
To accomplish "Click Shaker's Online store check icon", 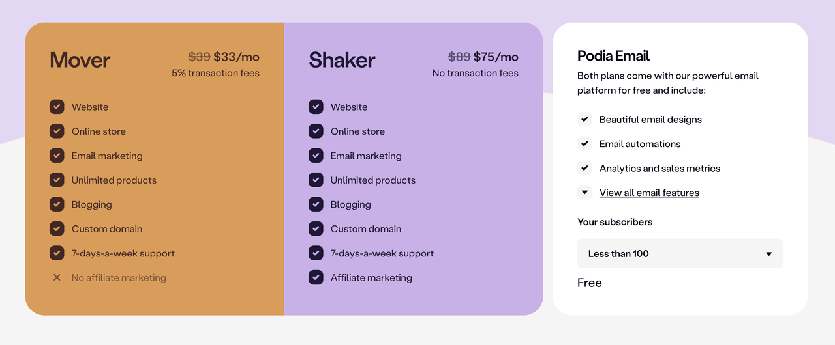I will (x=316, y=131).
